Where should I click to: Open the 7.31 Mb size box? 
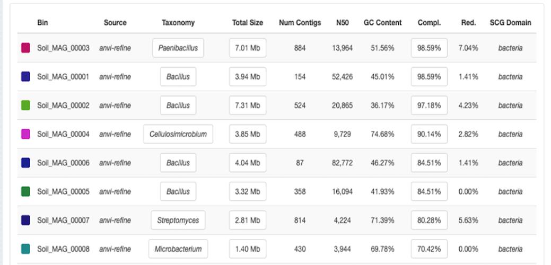click(248, 105)
